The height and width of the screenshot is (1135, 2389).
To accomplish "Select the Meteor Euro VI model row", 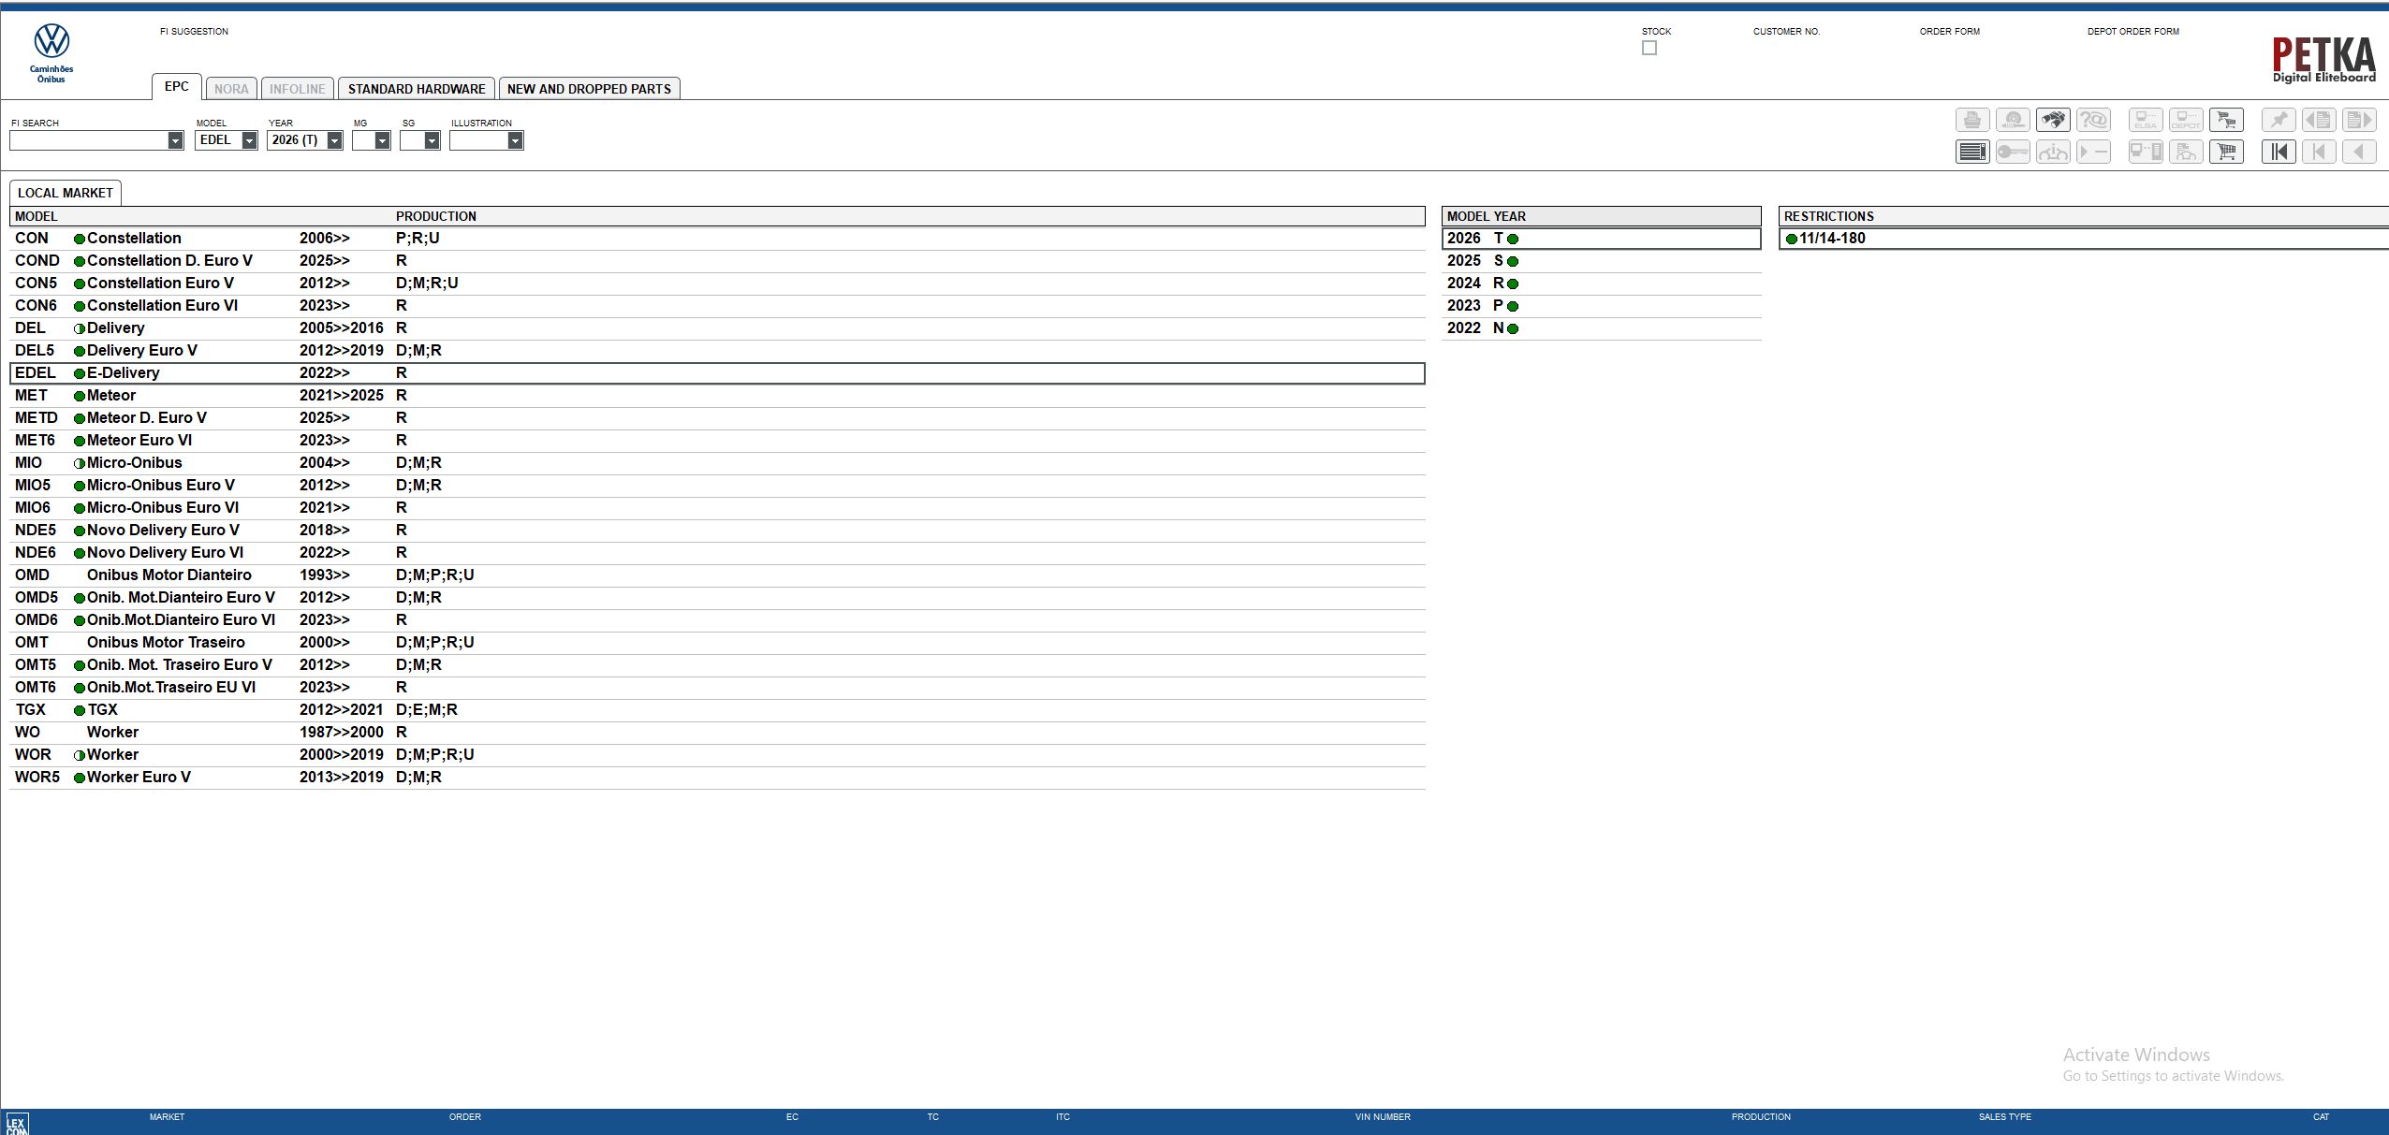I will tap(139, 440).
